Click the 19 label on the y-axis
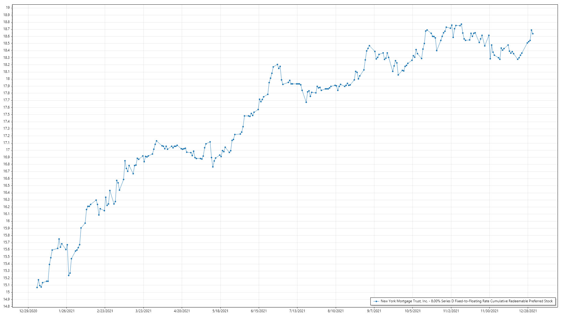The width and height of the screenshot is (562, 316). click(x=8, y=8)
